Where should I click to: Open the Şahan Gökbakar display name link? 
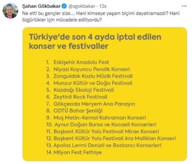41,6
